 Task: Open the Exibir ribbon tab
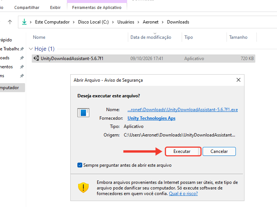tap(55, 7)
